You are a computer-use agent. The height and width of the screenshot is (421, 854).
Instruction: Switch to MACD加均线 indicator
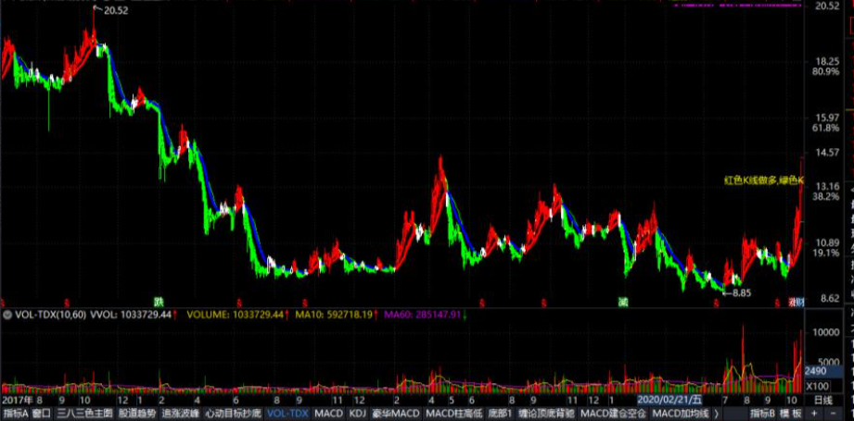681,414
